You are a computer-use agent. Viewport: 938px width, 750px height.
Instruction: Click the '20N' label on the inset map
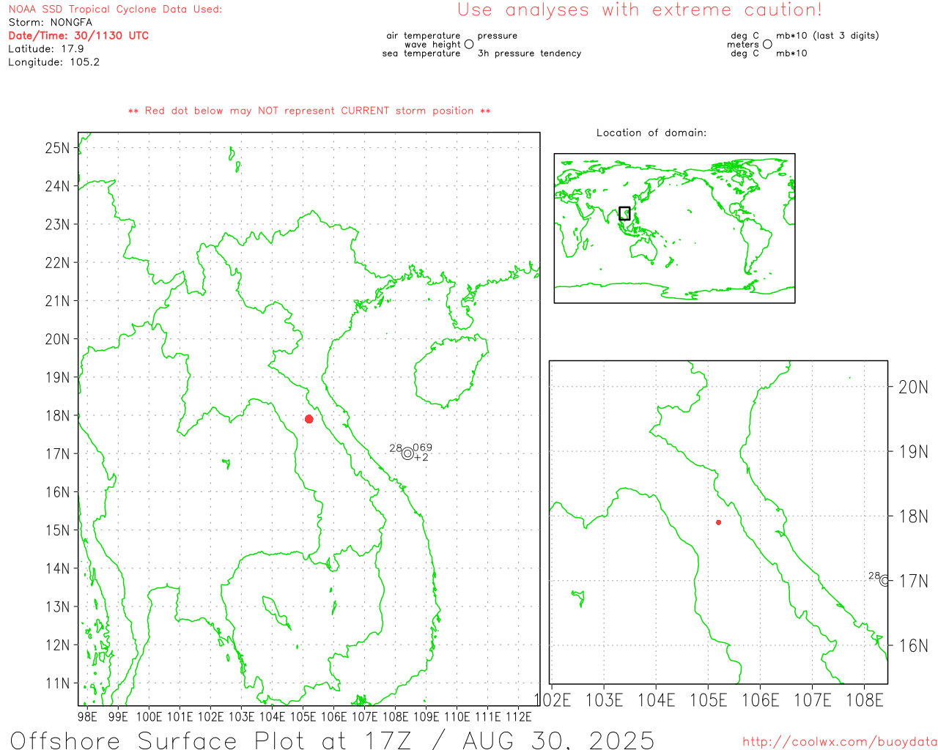(913, 387)
